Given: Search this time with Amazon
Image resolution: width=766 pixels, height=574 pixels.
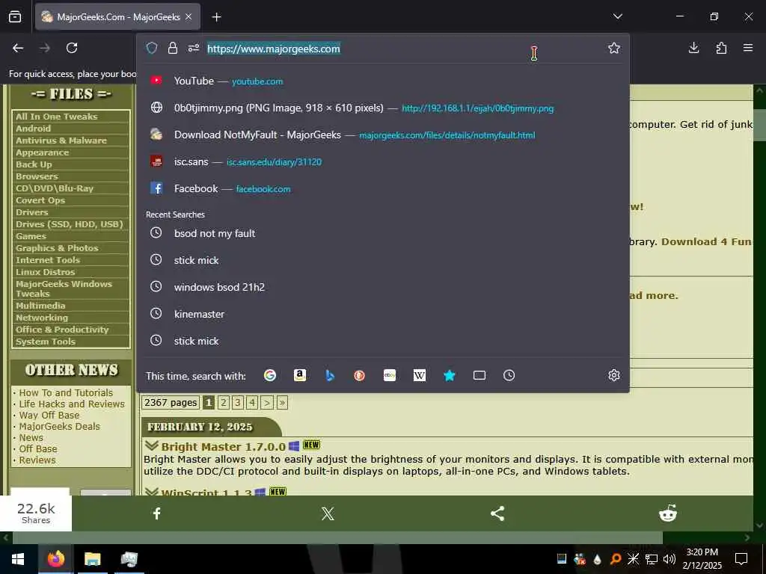Looking at the screenshot, I should click(x=299, y=375).
